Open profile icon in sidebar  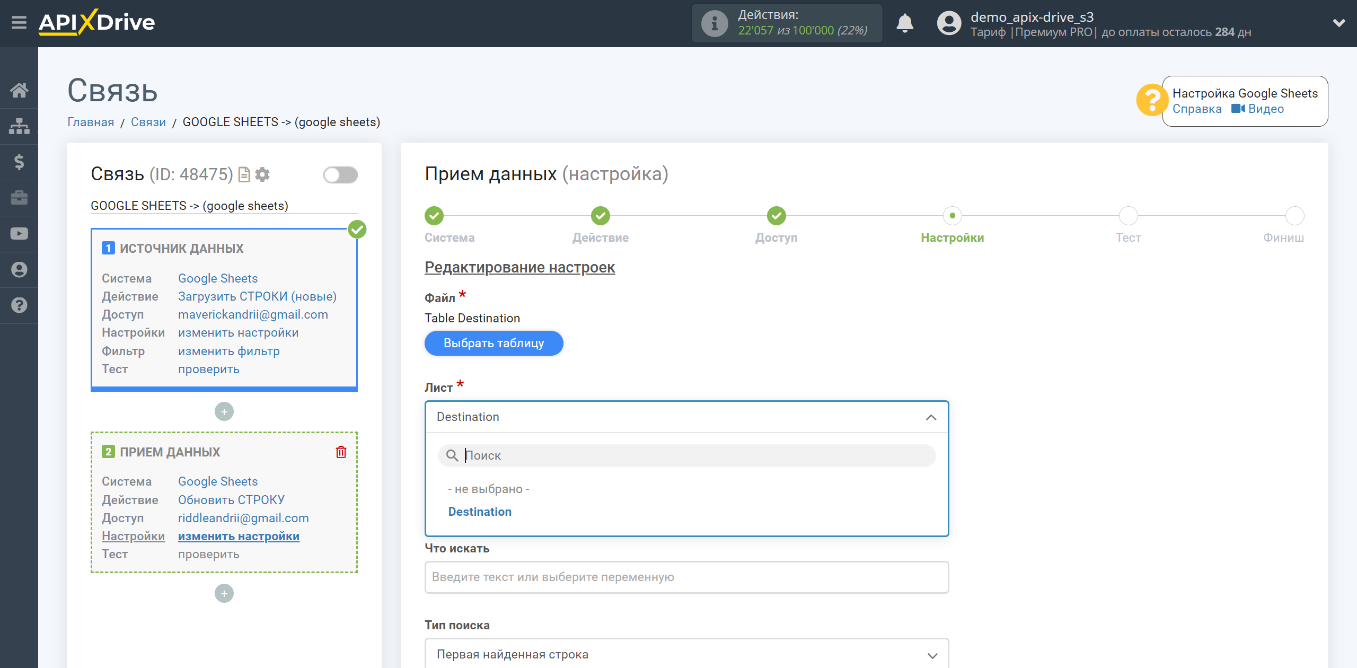tap(19, 269)
